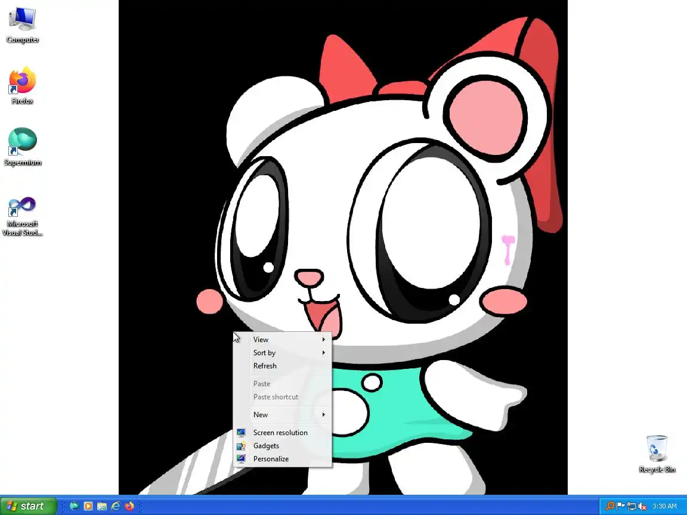Expand the Sort by submenu
This screenshot has width=687, height=515.
click(x=282, y=353)
